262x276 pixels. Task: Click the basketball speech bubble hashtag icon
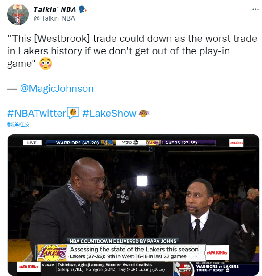click(73, 113)
